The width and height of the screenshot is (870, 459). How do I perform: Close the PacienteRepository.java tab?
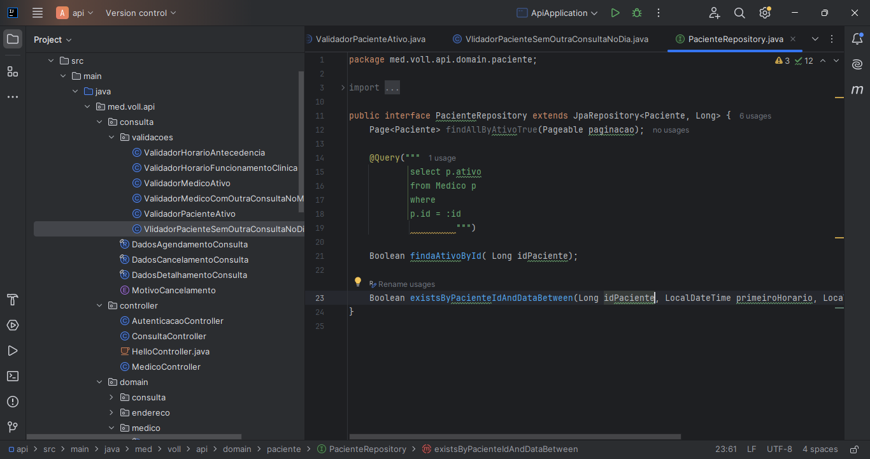point(793,40)
